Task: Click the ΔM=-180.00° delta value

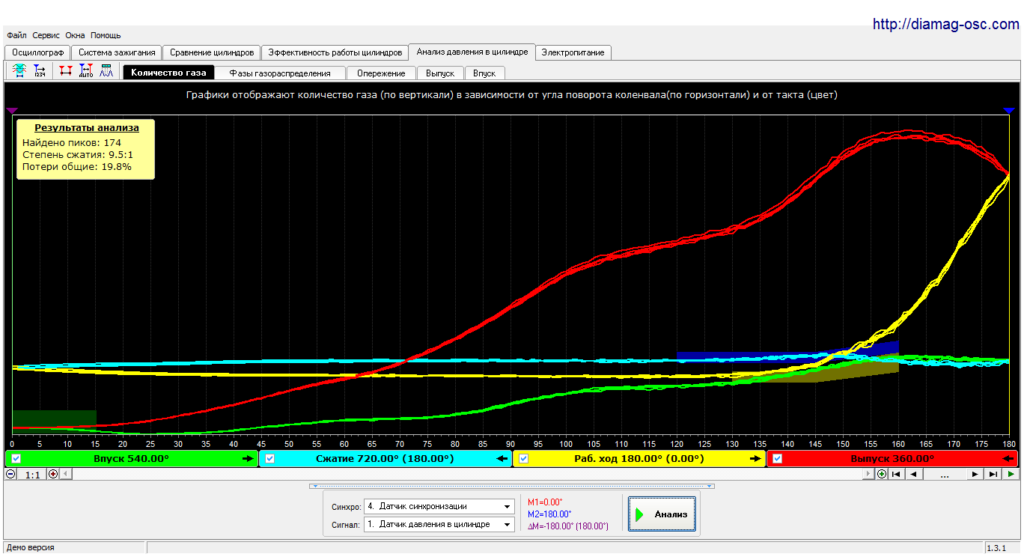Action: coord(568,526)
